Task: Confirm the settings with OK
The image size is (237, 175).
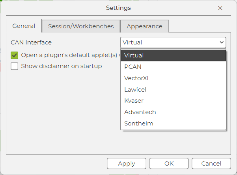Action: (x=169, y=164)
